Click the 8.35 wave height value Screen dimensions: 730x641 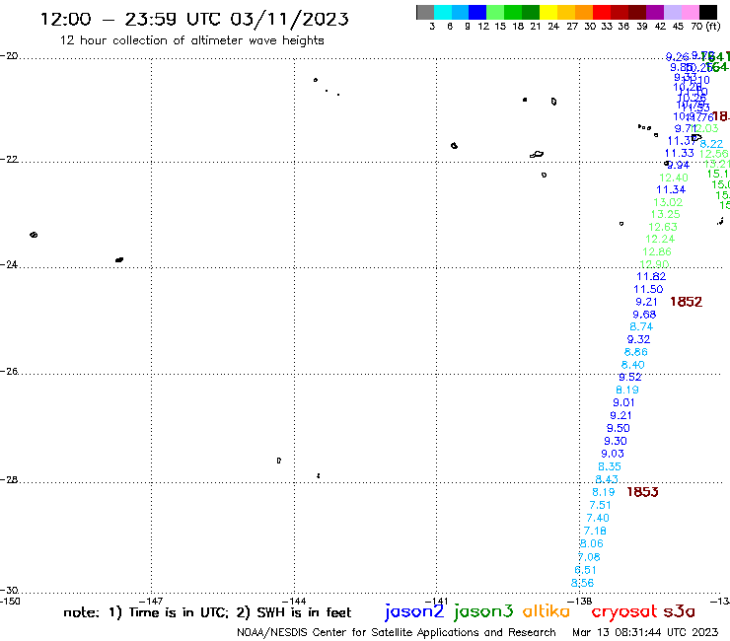pos(610,466)
